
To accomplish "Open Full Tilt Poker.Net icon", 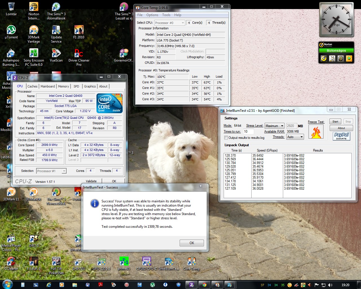I will (x=56, y=266).
